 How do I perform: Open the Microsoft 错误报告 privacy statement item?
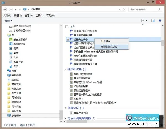pos(96,52)
